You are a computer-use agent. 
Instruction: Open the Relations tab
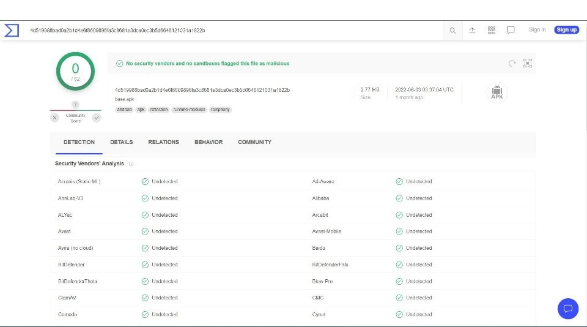pos(163,142)
